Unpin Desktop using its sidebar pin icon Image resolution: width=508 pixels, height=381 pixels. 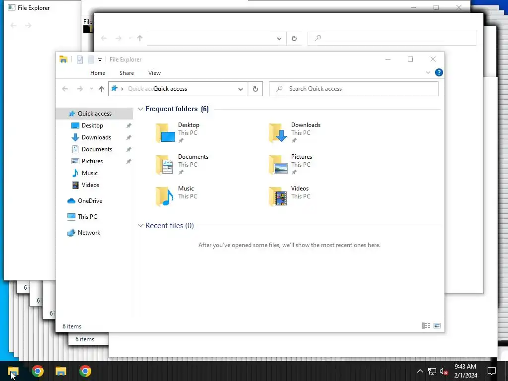128,126
